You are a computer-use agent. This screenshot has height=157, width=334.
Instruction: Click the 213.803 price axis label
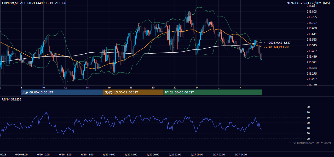312,12
